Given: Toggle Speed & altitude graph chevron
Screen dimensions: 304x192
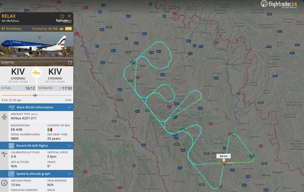Looking at the screenshot, I should [x=69, y=174].
